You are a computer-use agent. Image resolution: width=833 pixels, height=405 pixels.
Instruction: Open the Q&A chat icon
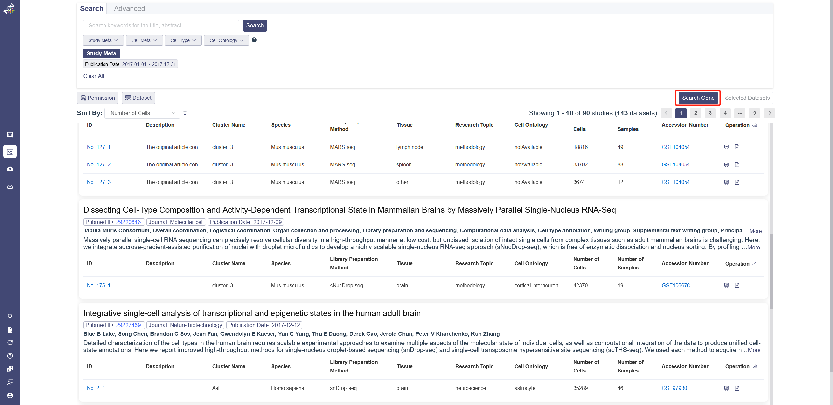point(10,369)
